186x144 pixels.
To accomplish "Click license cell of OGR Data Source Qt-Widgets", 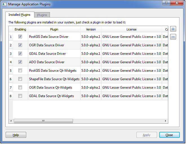I will point(132,88).
